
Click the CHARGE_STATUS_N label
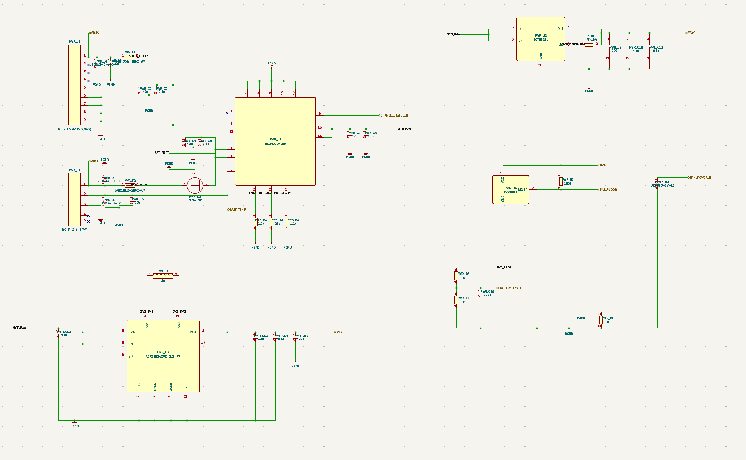coord(394,115)
